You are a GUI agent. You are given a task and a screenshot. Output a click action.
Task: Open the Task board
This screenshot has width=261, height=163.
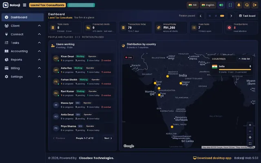click(247, 16)
